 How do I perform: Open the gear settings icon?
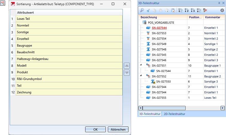click(x=222, y=10)
